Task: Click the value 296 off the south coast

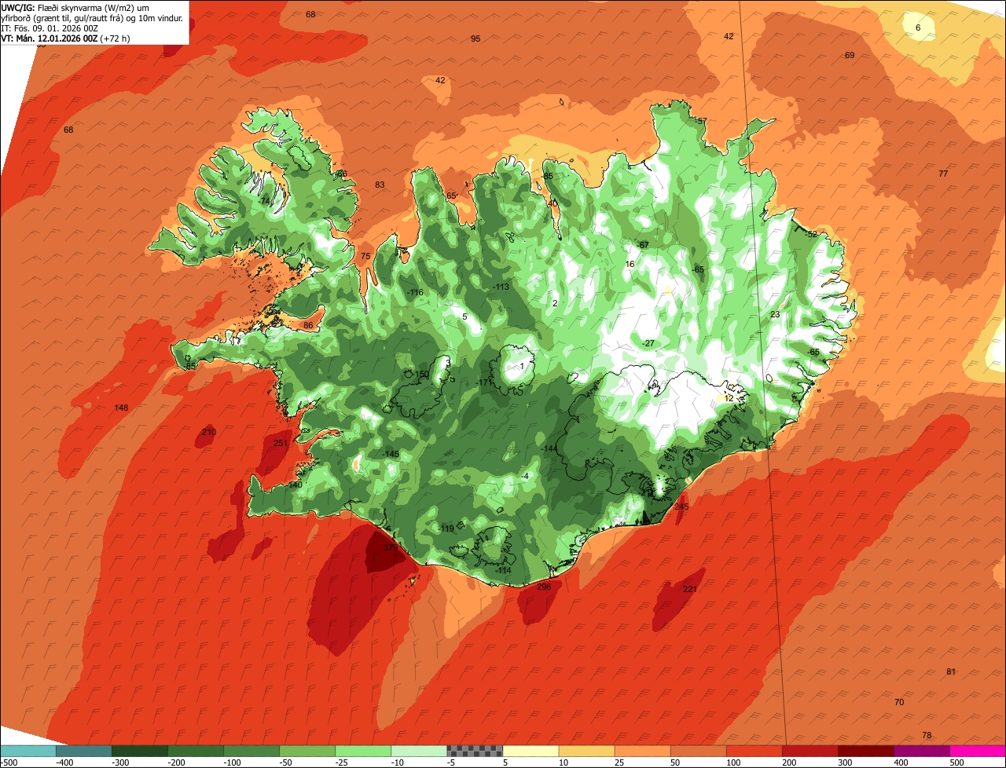Action: [x=544, y=587]
